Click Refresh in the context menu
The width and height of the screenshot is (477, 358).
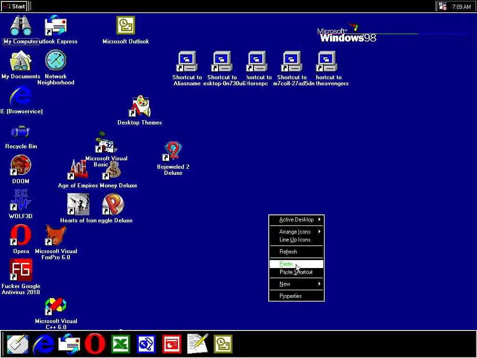297,252
